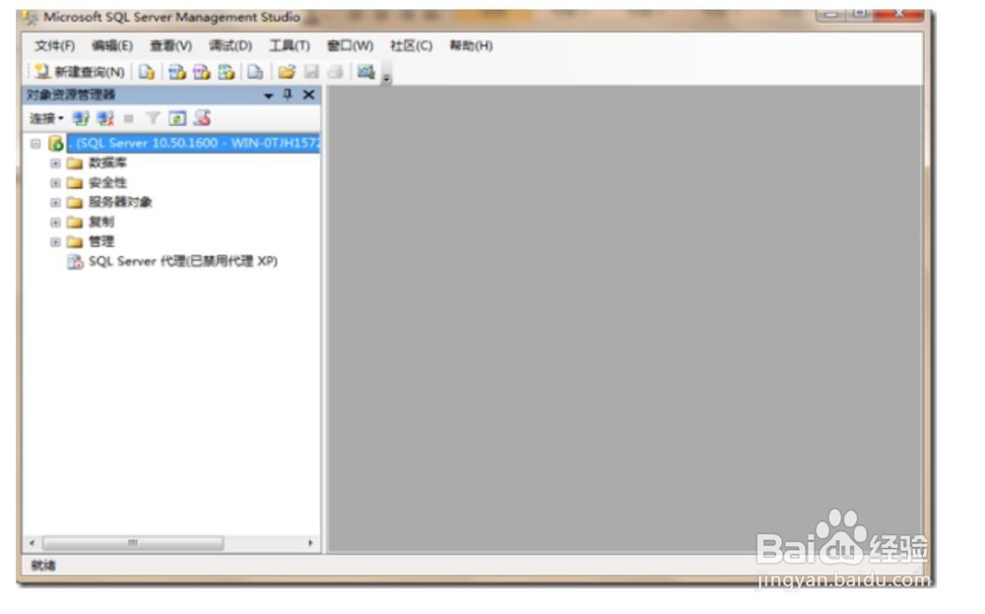The image size is (985, 614).
Task: Click the Analysis Services DMX Query icon
Action: point(202,72)
